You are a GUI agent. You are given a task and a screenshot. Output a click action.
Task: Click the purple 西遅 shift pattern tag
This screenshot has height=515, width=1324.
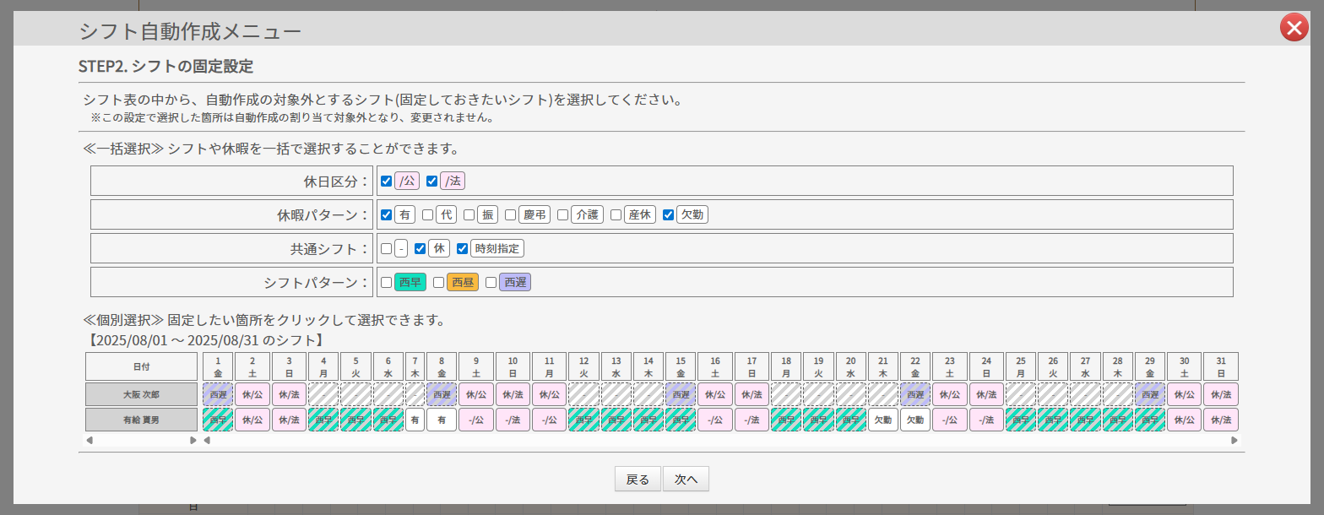coord(514,283)
